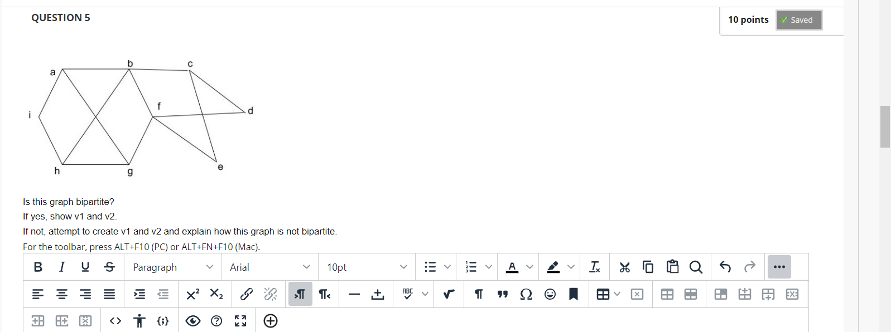Screen dimensions: 891x332
Task: Add content with the plus circle icon
Action: click(271, 321)
